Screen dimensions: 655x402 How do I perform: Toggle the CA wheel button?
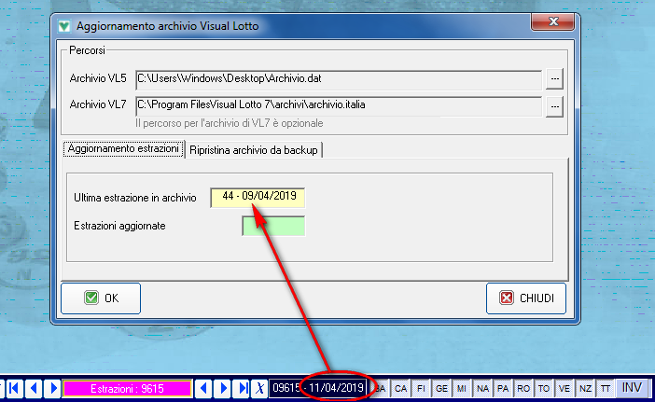(x=400, y=389)
